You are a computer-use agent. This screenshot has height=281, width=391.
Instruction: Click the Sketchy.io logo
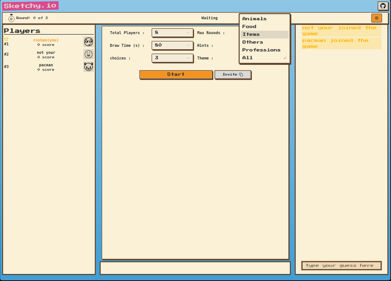[x=30, y=6]
